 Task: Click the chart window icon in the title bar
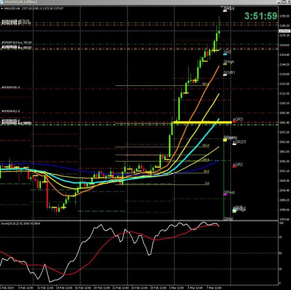[x=2, y=2]
